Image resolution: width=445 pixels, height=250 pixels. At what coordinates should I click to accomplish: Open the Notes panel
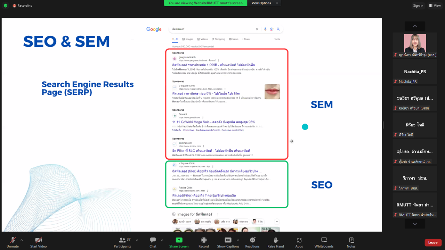click(351, 242)
